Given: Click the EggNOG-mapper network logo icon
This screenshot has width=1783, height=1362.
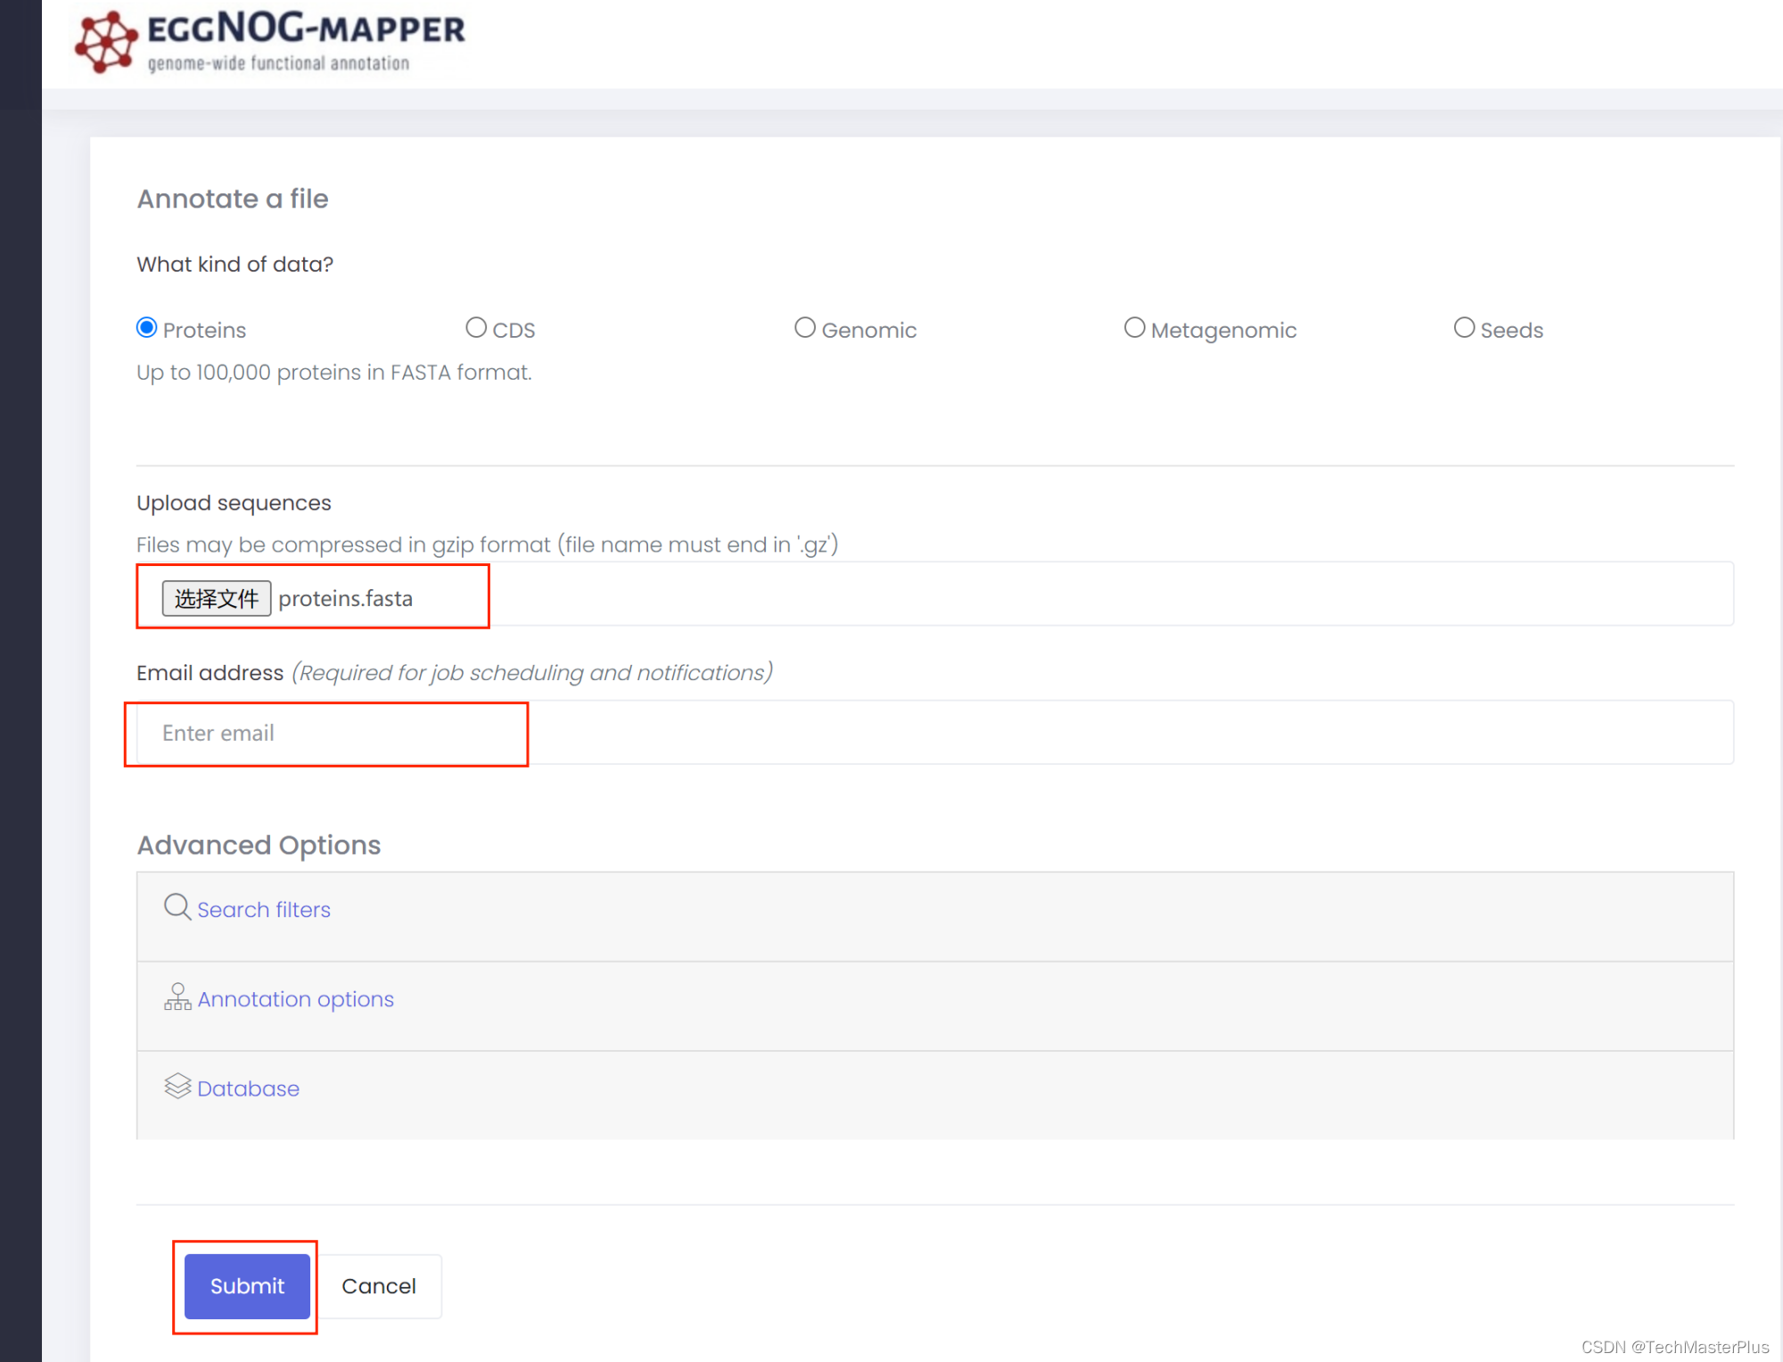Looking at the screenshot, I should click(105, 41).
